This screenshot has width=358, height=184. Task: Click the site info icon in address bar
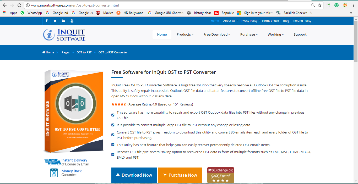pyautogui.click(x=28, y=5)
